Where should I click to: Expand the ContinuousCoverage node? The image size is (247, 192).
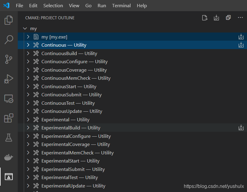28,70
